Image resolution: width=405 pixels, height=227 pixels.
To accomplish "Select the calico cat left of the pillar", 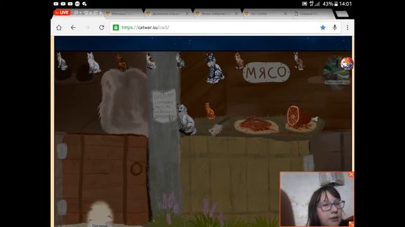I will (x=151, y=61).
